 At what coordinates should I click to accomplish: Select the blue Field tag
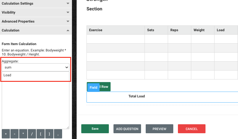(93, 88)
